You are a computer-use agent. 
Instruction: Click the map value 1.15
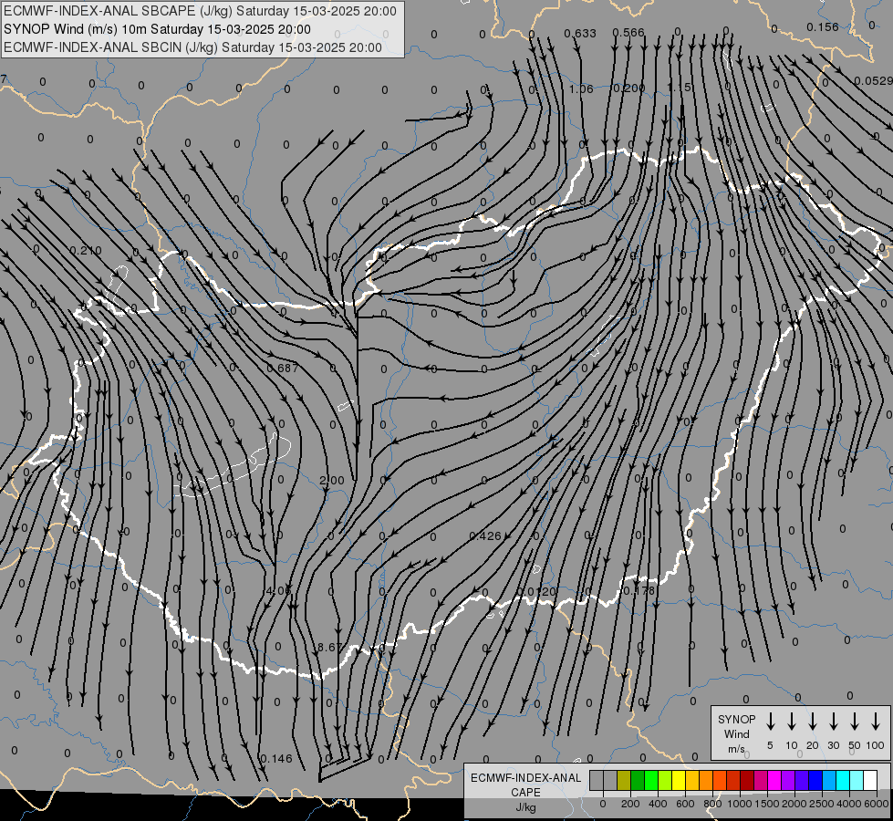[x=679, y=88]
